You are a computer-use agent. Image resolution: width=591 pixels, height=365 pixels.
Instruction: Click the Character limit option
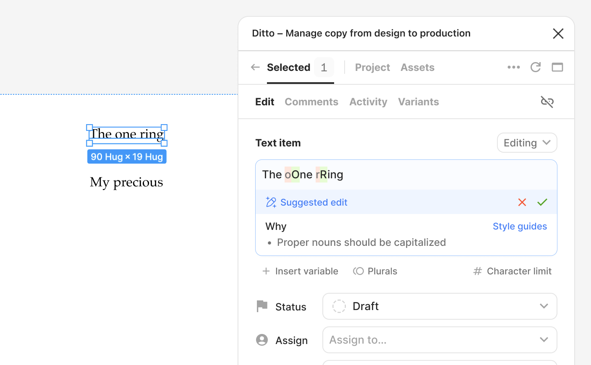513,271
